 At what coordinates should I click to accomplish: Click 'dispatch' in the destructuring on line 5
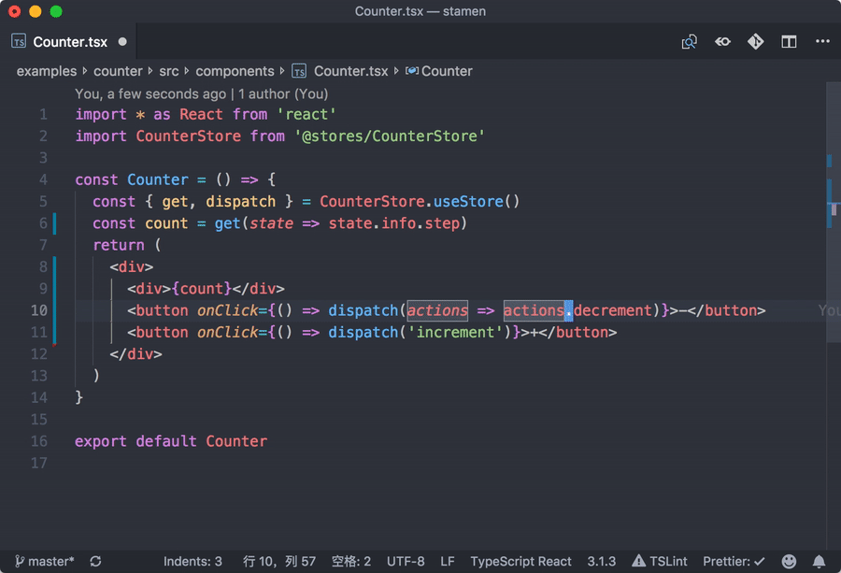coord(240,201)
